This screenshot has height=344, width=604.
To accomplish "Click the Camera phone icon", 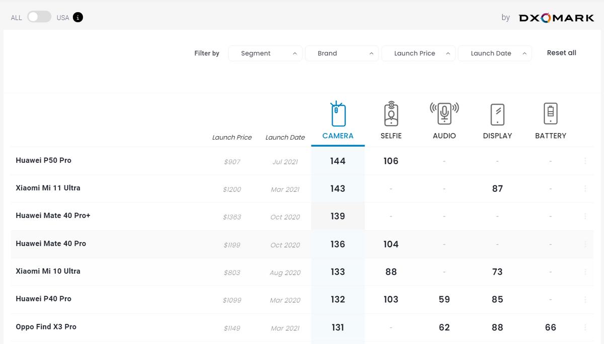I will (338, 114).
